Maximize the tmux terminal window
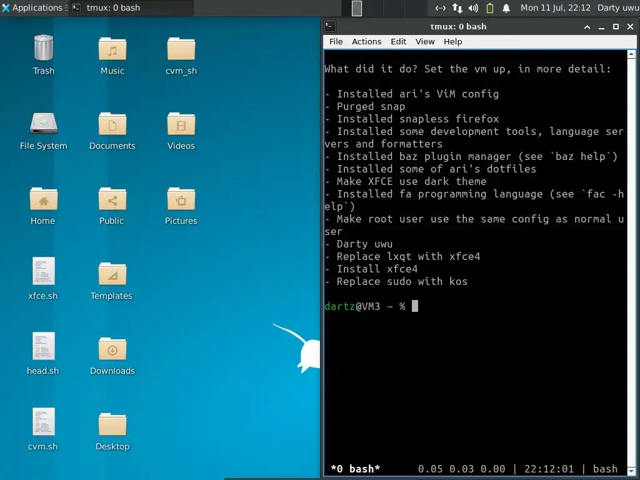 616,27
